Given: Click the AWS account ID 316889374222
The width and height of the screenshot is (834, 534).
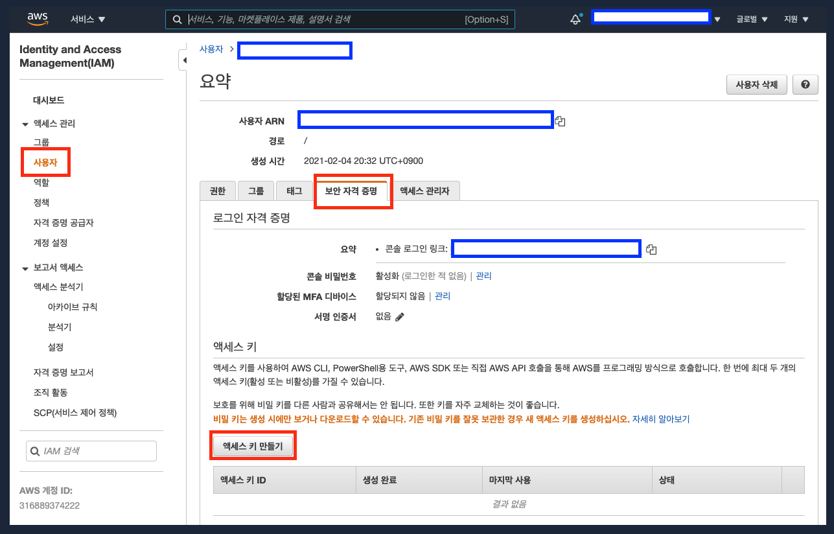Looking at the screenshot, I should point(49,505).
